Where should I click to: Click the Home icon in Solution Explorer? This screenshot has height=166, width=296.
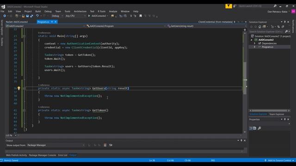click(x=260, y=27)
